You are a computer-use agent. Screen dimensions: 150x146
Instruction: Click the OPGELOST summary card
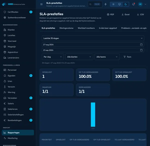click(x=57, y=75)
